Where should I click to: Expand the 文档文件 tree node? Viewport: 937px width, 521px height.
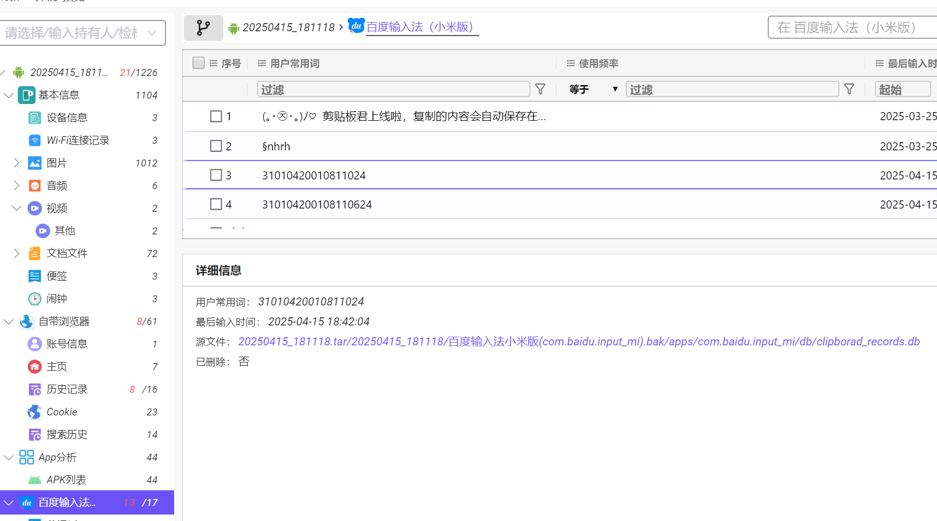pyautogui.click(x=17, y=253)
